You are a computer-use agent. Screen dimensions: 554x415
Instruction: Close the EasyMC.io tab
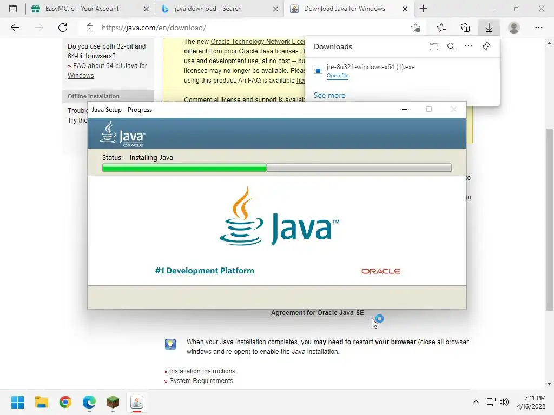click(x=146, y=9)
